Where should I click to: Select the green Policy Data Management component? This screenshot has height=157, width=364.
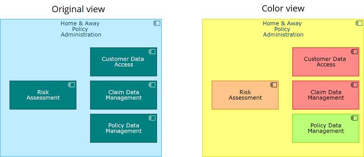point(326,128)
